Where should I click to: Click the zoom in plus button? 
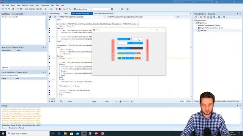[x=132, y=102]
